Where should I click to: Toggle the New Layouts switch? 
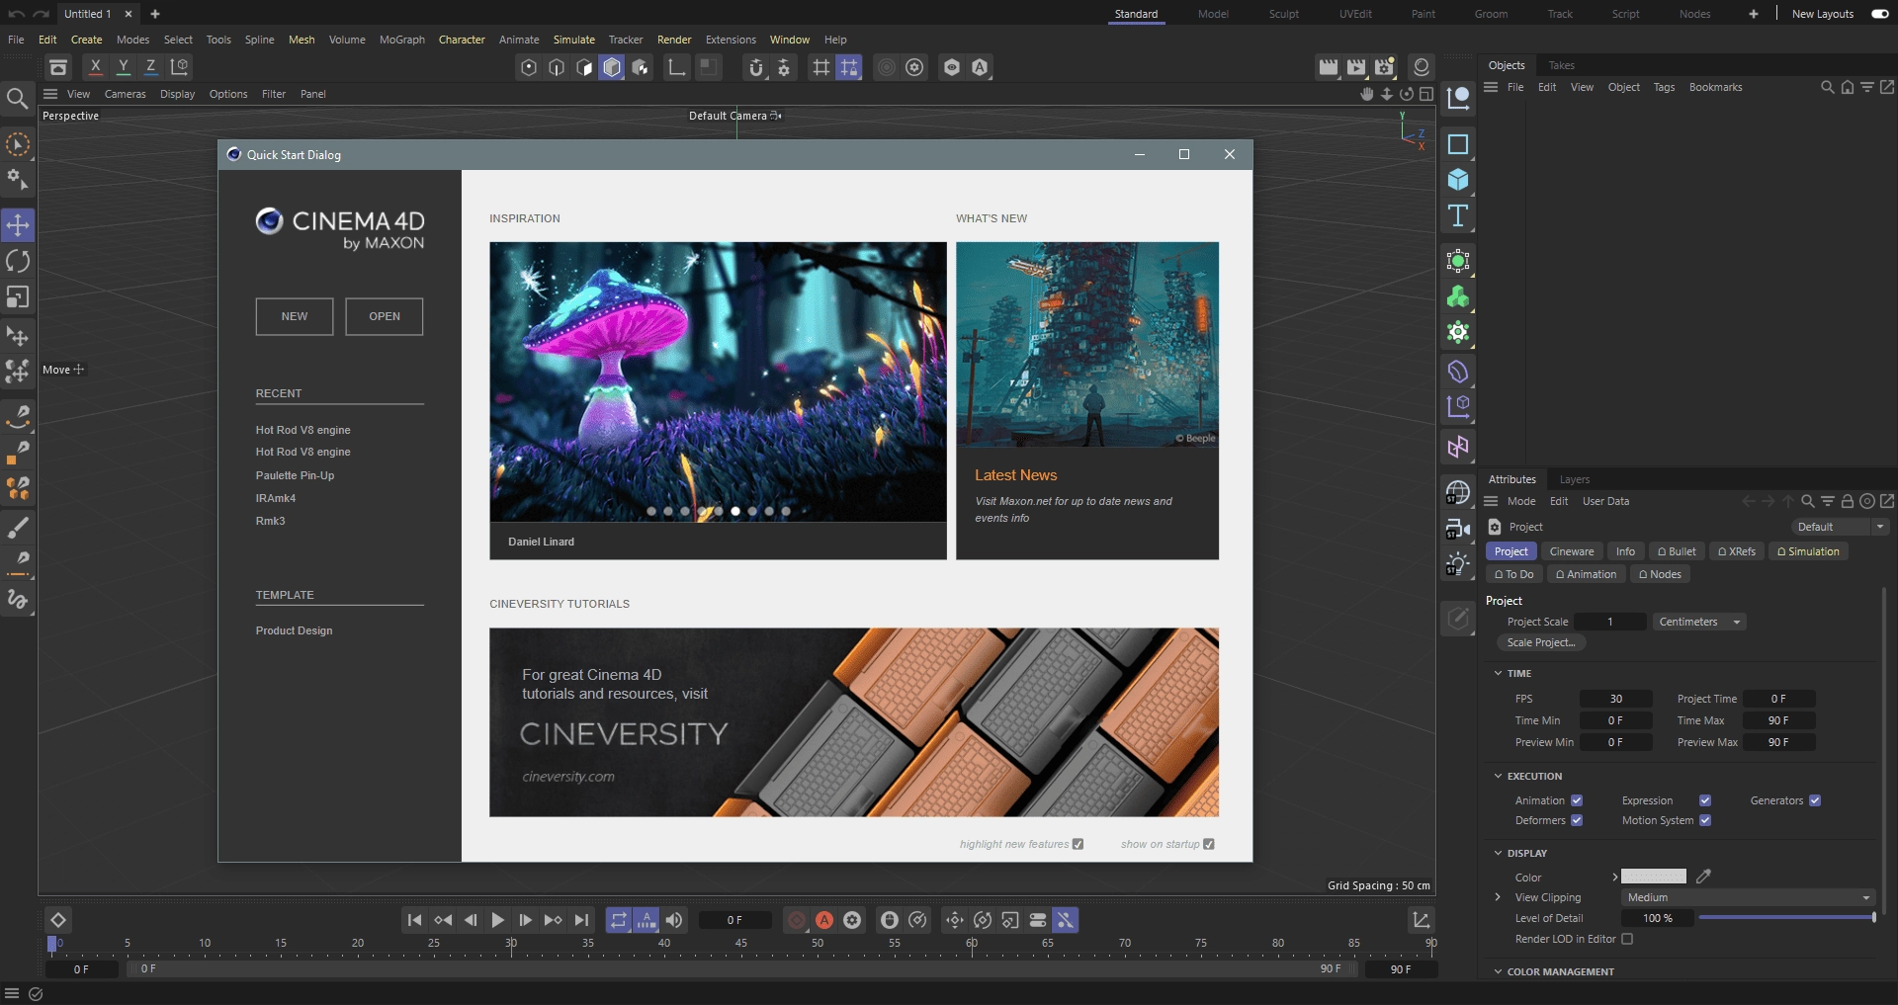click(1880, 14)
